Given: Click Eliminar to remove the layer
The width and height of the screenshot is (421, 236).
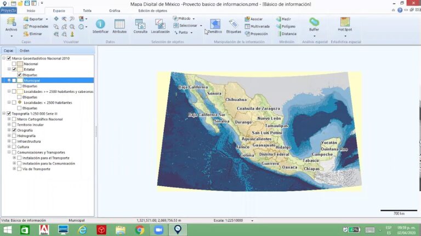Looking at the screenshot, I should tap(33, 34).
